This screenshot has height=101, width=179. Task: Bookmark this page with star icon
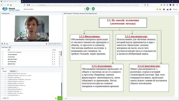(x=148, y=5)
